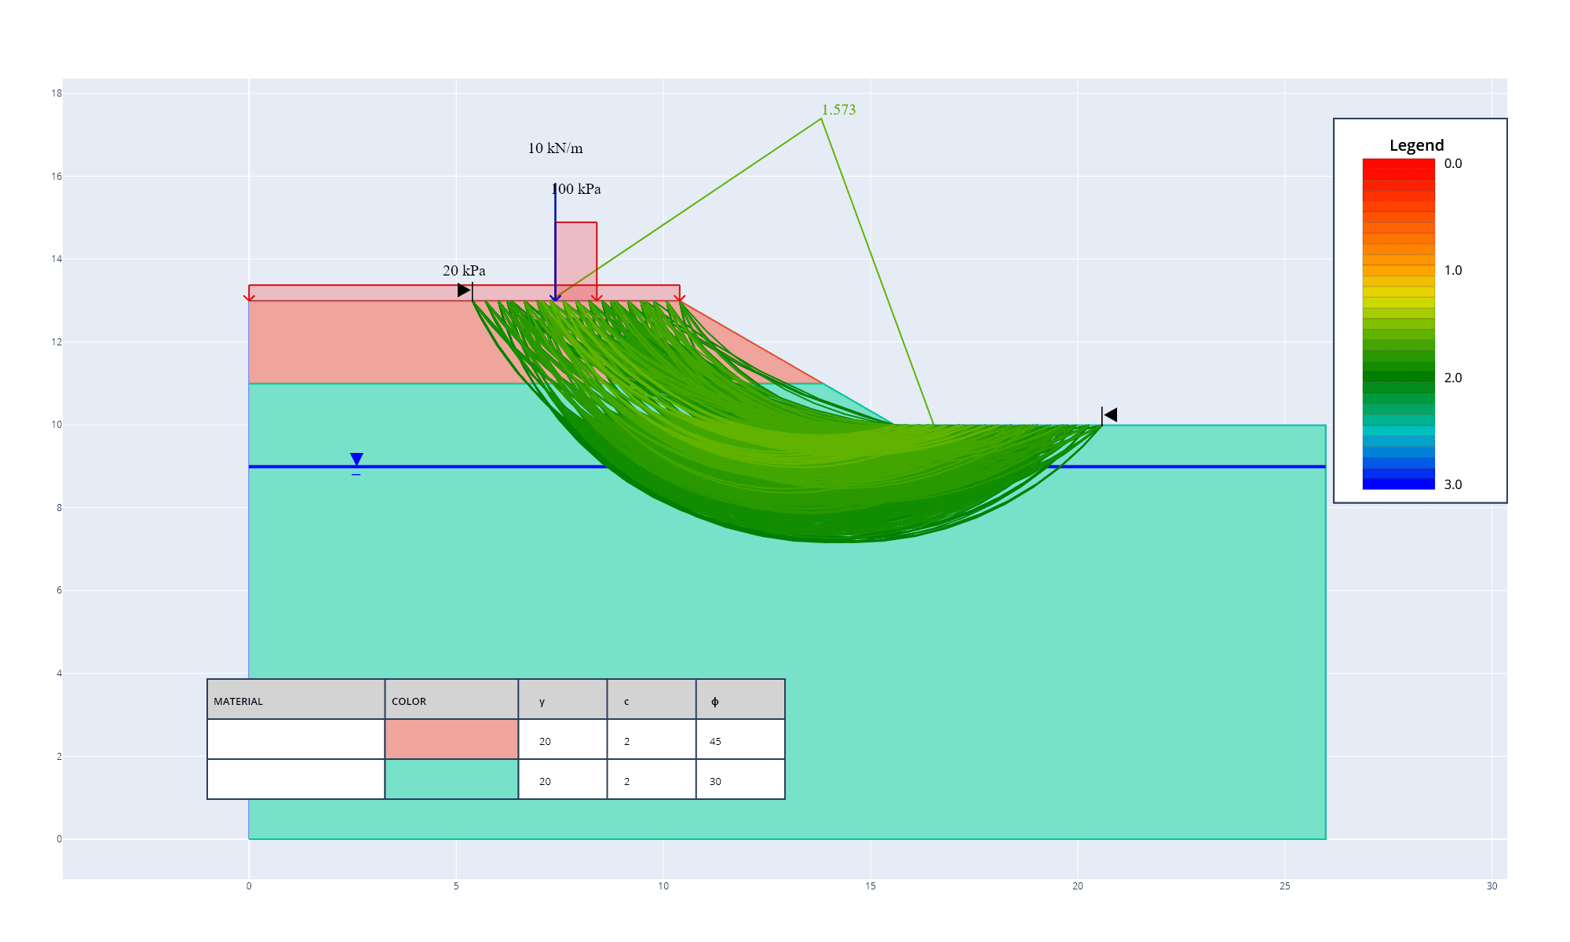
Task: Click the 2.0 legend value
Action: point(1453,378)
